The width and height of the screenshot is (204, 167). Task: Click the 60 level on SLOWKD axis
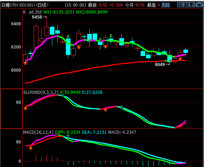[19, 102]
